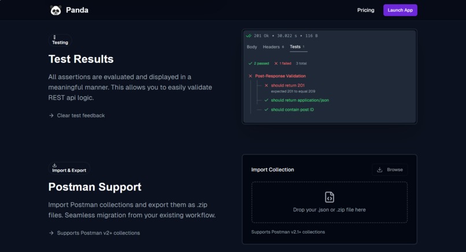466x252 pixels.
Task: Click the Panda logo icon
Action: tap(56, 10)
